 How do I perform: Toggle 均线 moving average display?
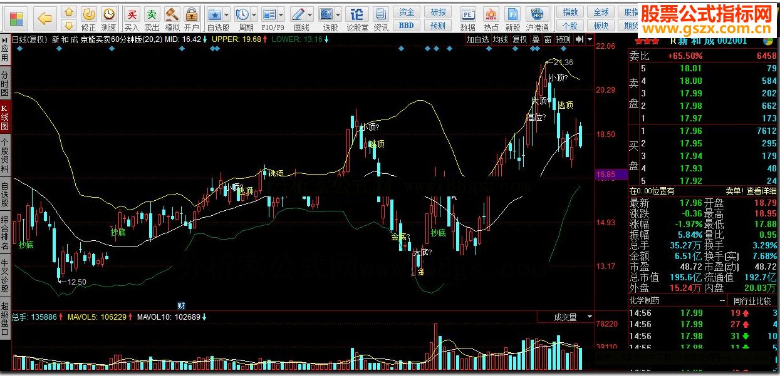coord(500,39)
